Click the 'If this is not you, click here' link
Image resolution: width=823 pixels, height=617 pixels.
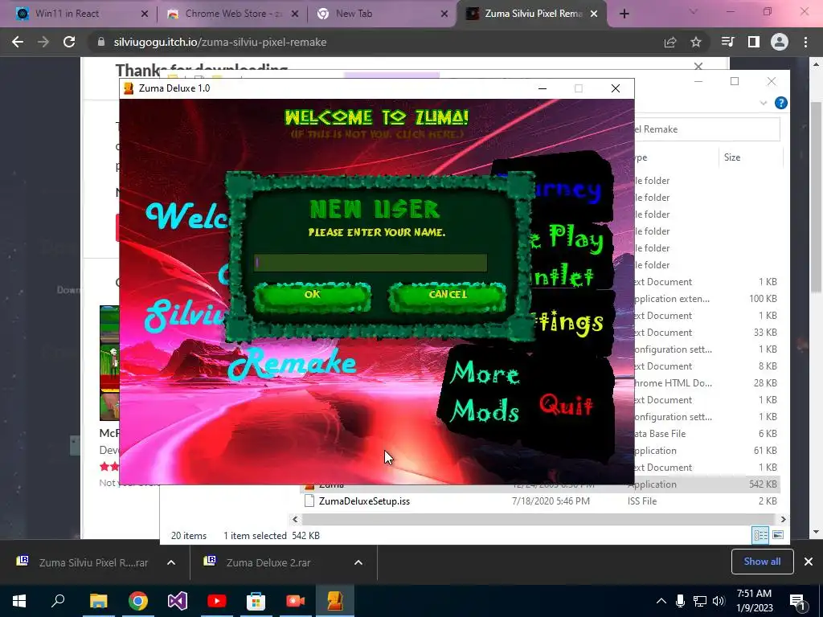click(x=377, y=134)
